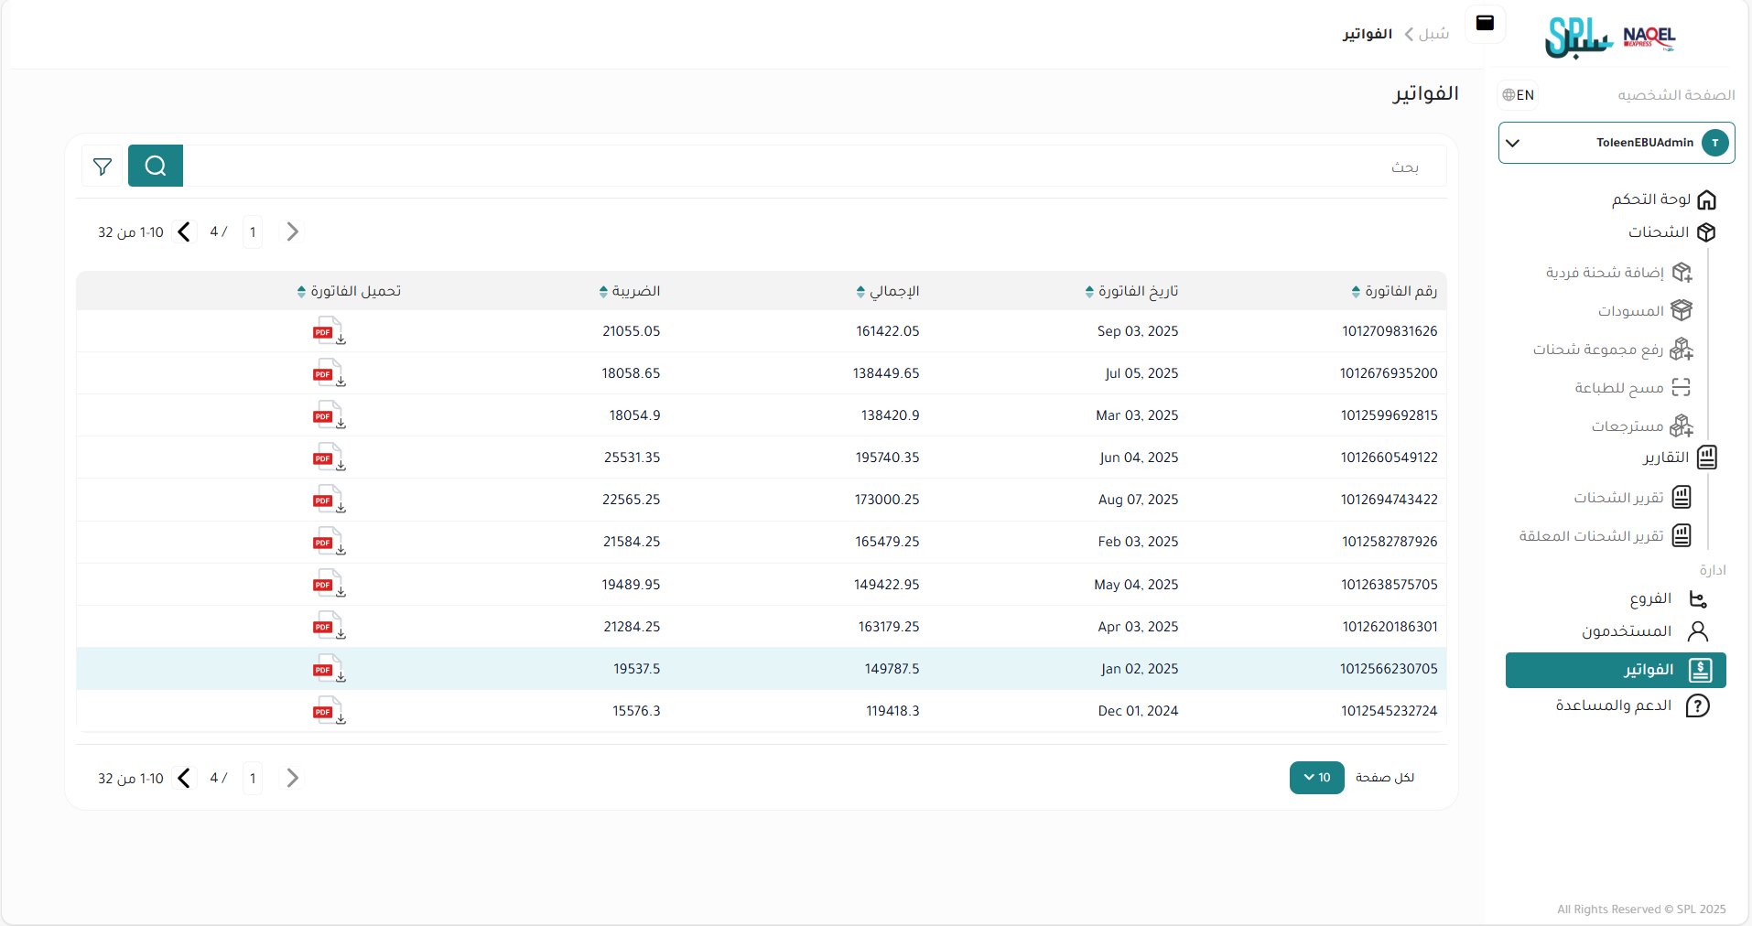Download PDF for Jan 02, 2025 invoice

coord(328,669)
